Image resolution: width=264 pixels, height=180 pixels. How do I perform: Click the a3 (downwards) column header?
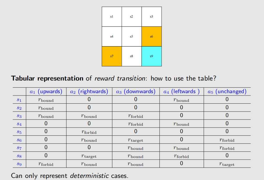[136, 92]
